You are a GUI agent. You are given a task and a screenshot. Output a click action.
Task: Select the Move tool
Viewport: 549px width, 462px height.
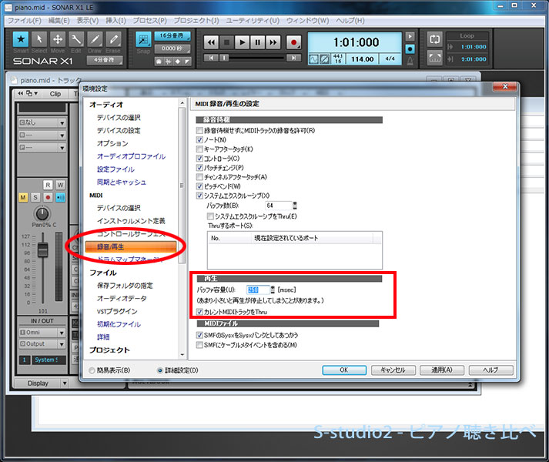click(x=58, y=39)
